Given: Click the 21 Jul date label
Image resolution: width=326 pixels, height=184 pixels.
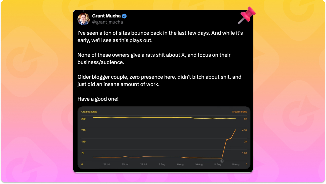Looking at the screenshot, I should (x=107, y=165).
